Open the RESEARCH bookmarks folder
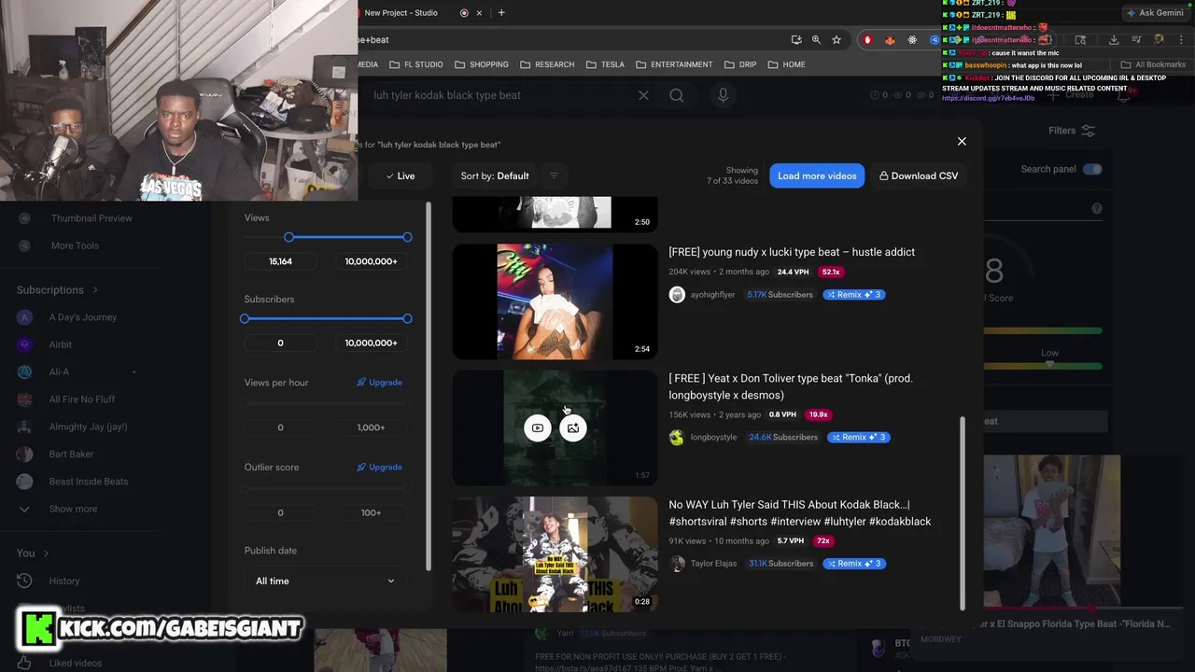Image resolution: width=1195 pixels, height=672 pixels. [x=547, y=64]
